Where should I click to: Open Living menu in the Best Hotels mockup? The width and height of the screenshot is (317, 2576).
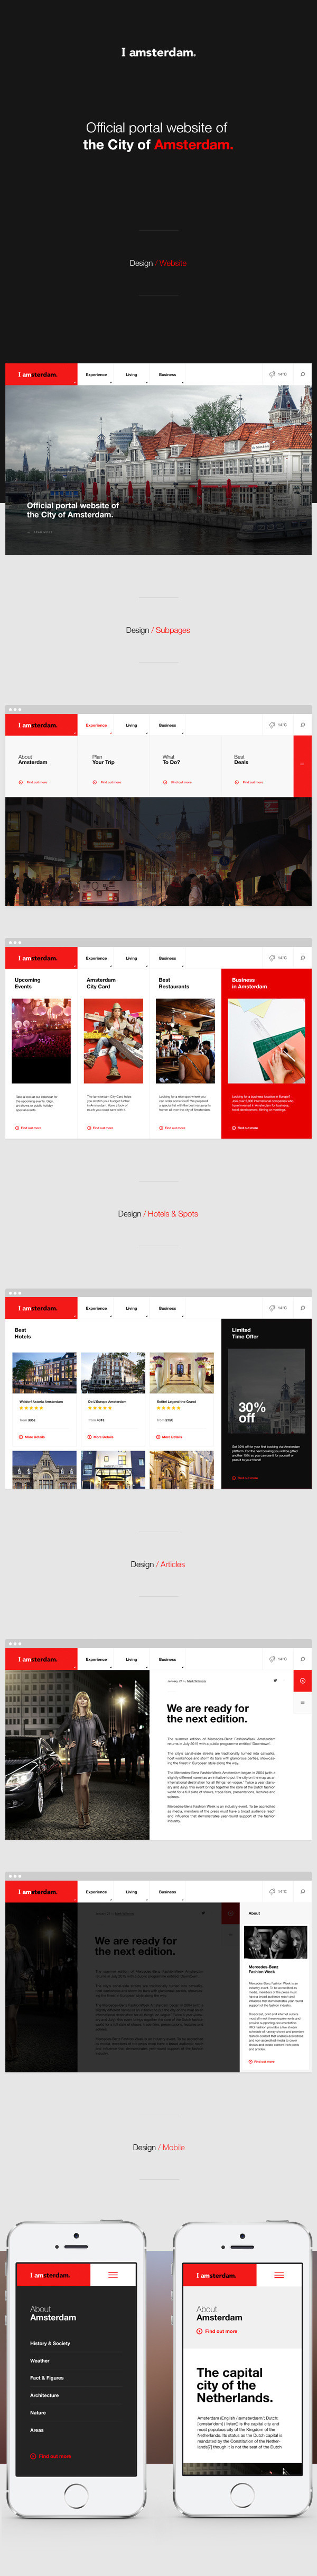(132, 1308)
